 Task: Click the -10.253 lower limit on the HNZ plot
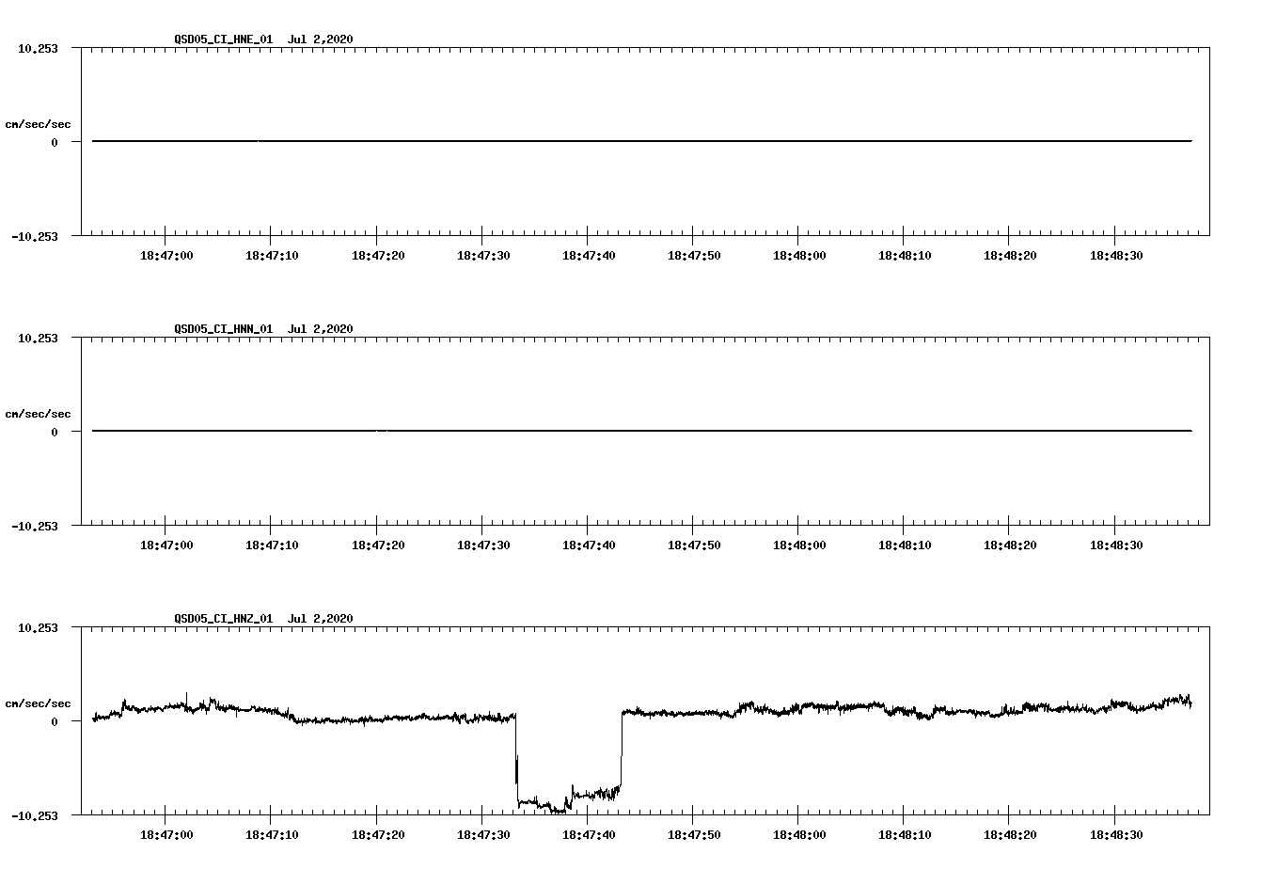click(x=35, y=816)
